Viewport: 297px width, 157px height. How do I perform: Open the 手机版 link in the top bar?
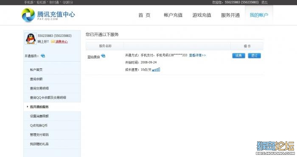pos(28,3)
